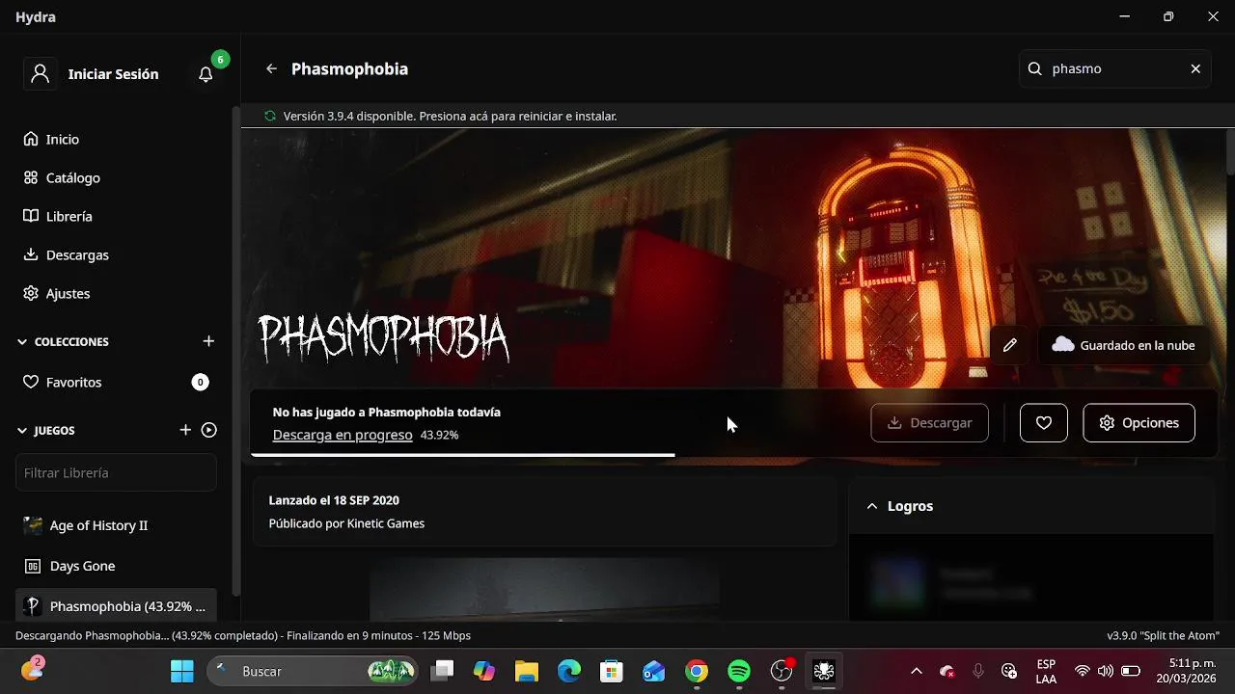The width and height of the screenshot is (1235, 694).
Task: Open Microsoft Store from taskbar
Action: pyautogui.click(x=612, y=671)
